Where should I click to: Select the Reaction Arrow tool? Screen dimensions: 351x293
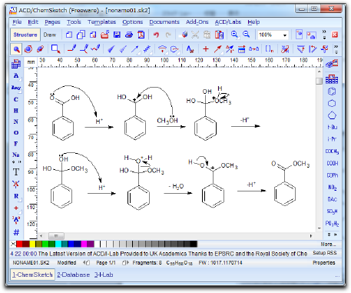tap(218, 48)
